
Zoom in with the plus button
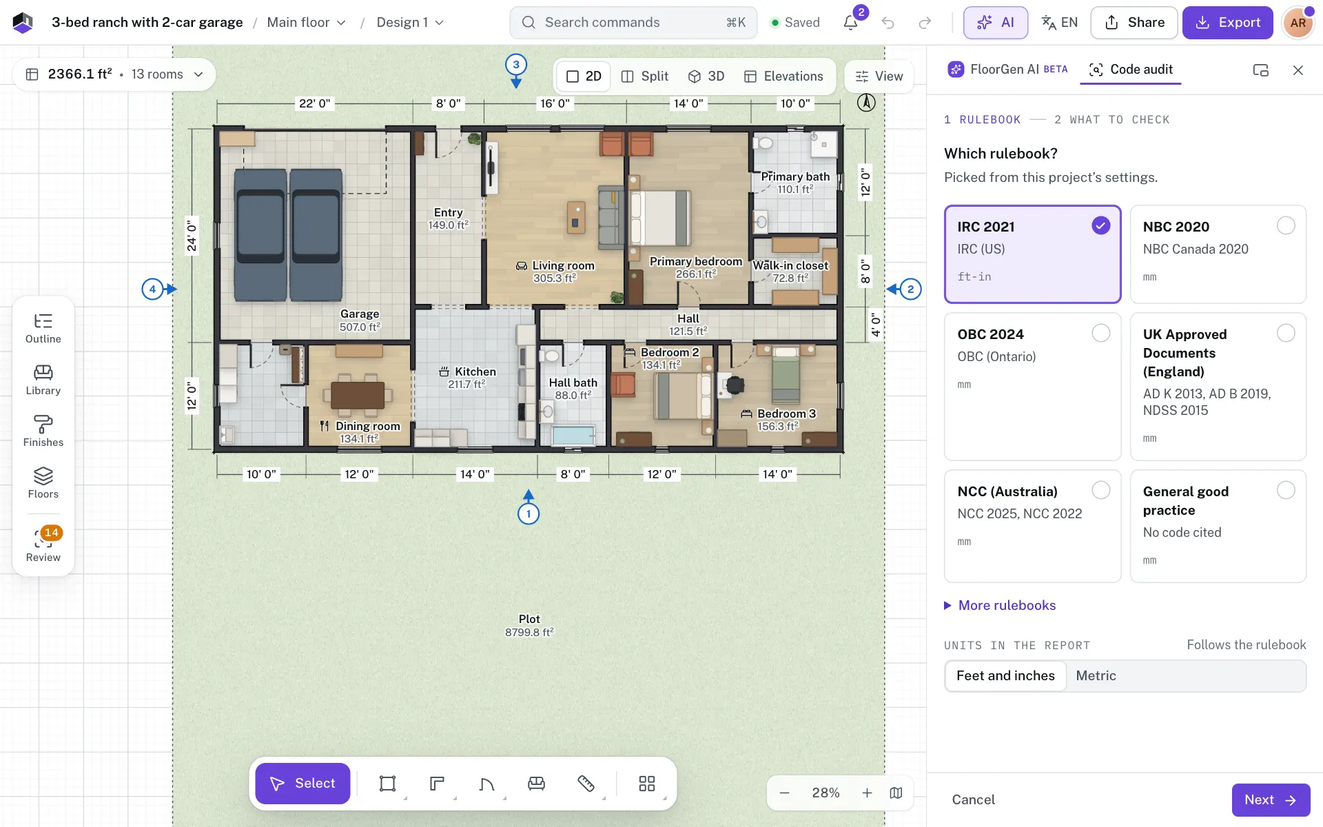867,793
